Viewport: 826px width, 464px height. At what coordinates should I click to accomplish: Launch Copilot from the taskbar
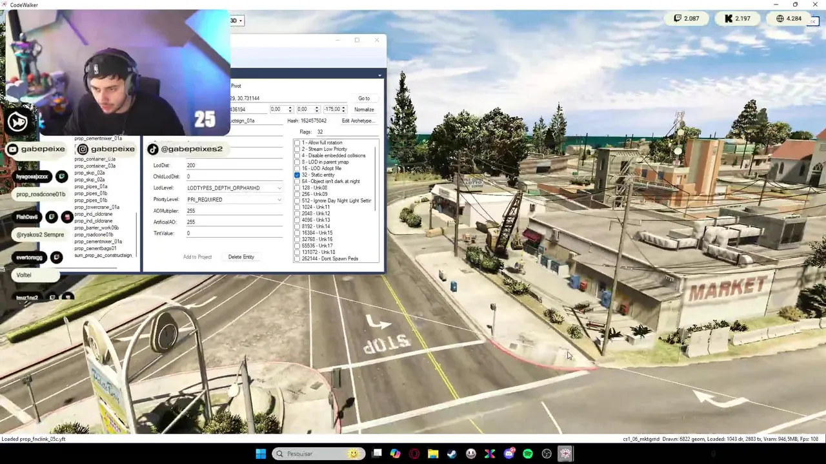click(396, 454)
